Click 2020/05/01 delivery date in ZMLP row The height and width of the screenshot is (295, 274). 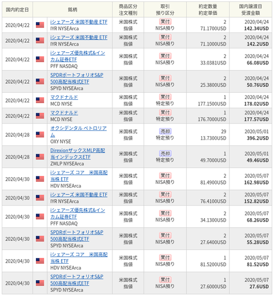(x=256, y=154)
